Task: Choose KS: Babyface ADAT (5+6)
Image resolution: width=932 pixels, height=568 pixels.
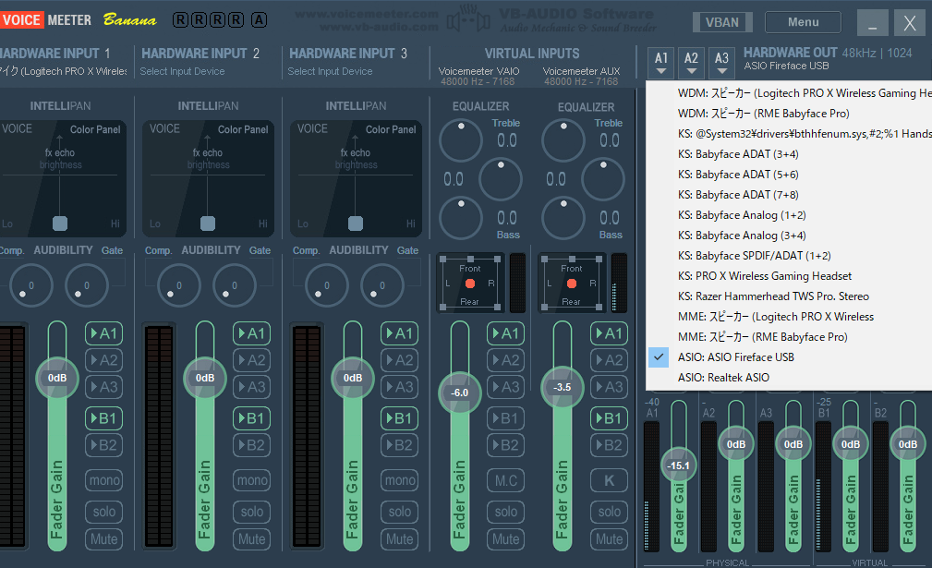Action: coord(789,175)
